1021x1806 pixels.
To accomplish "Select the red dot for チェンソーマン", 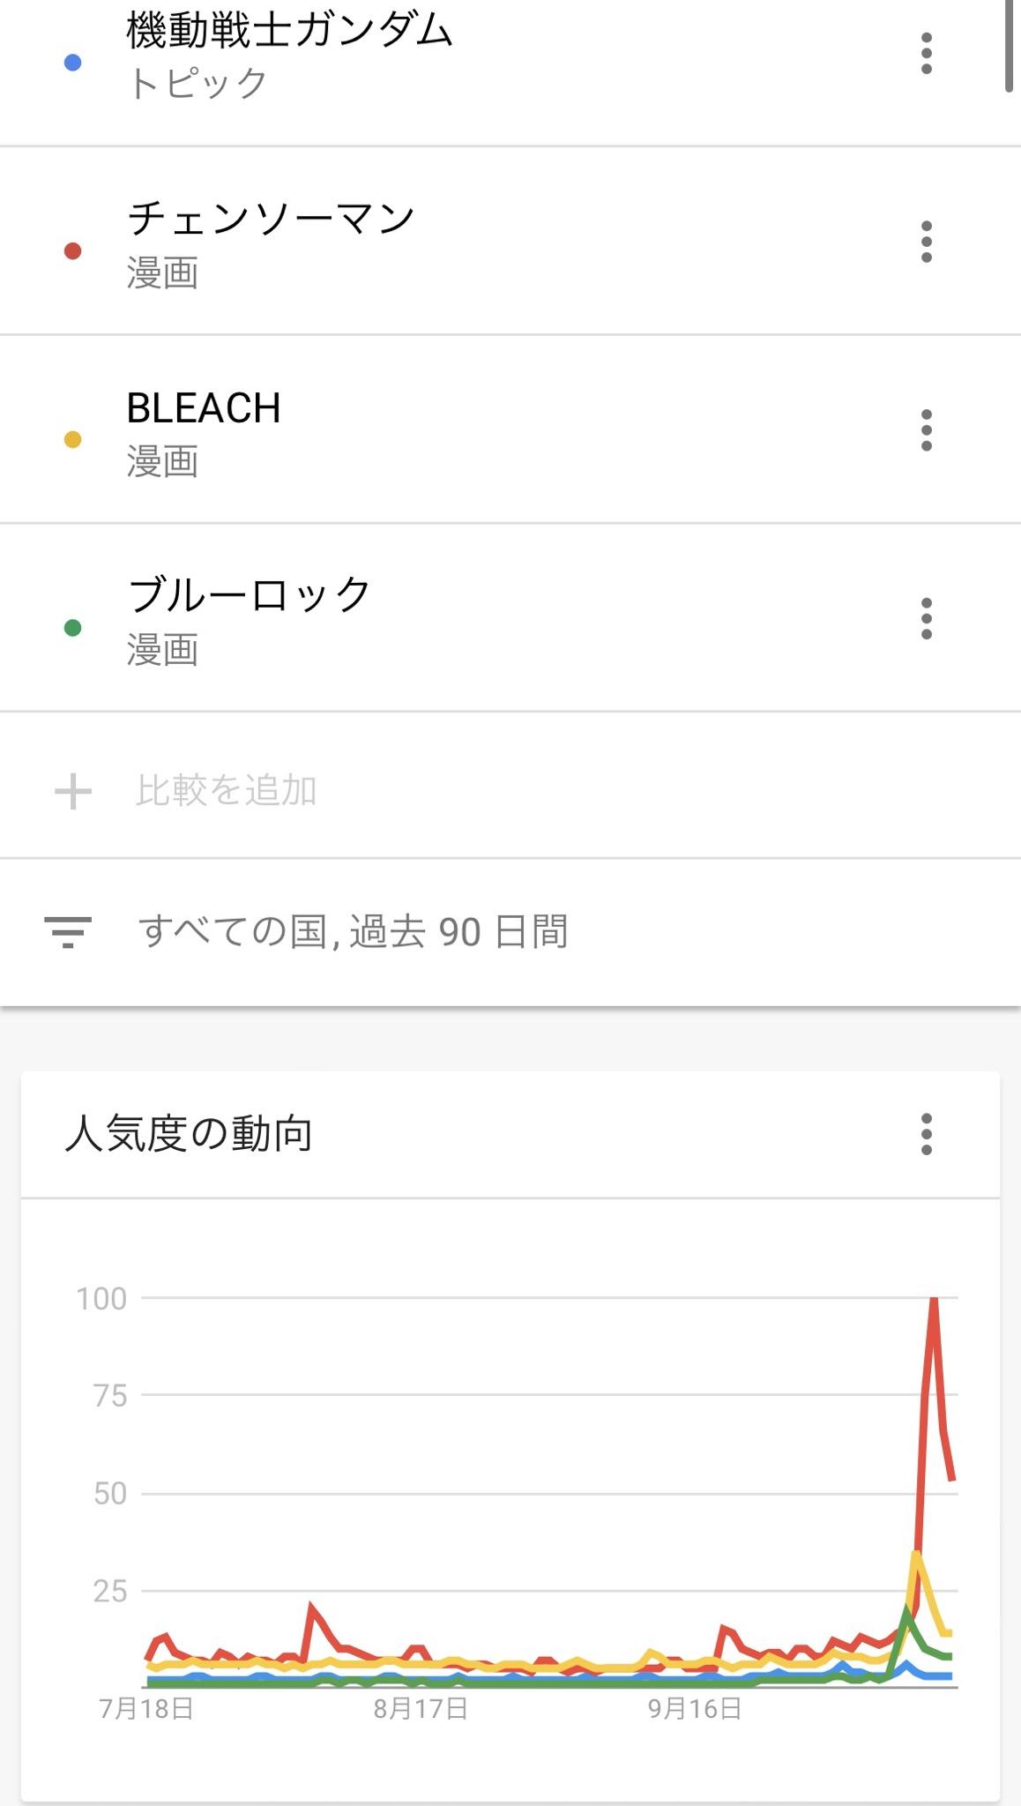I will point(73,251).
